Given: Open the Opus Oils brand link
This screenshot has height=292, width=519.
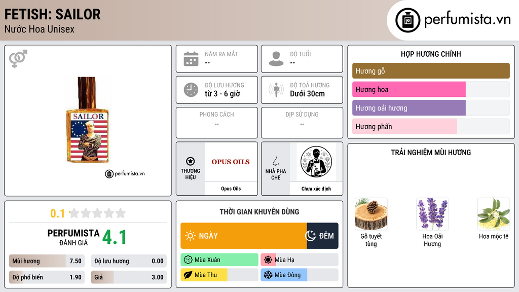Looking at the screenshot, I should tap(231, 189).
